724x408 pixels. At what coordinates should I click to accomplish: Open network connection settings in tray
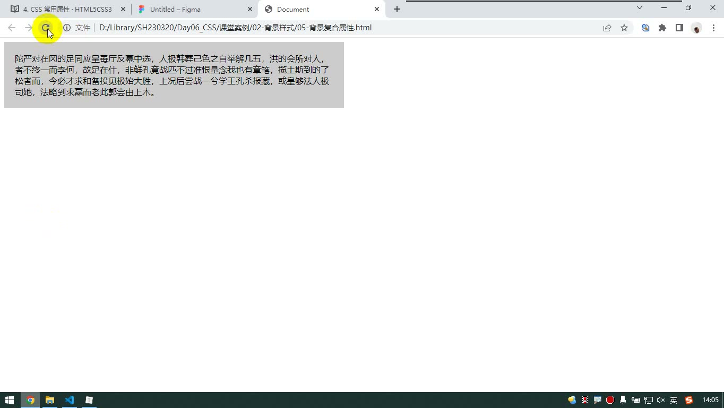(648, 400)
